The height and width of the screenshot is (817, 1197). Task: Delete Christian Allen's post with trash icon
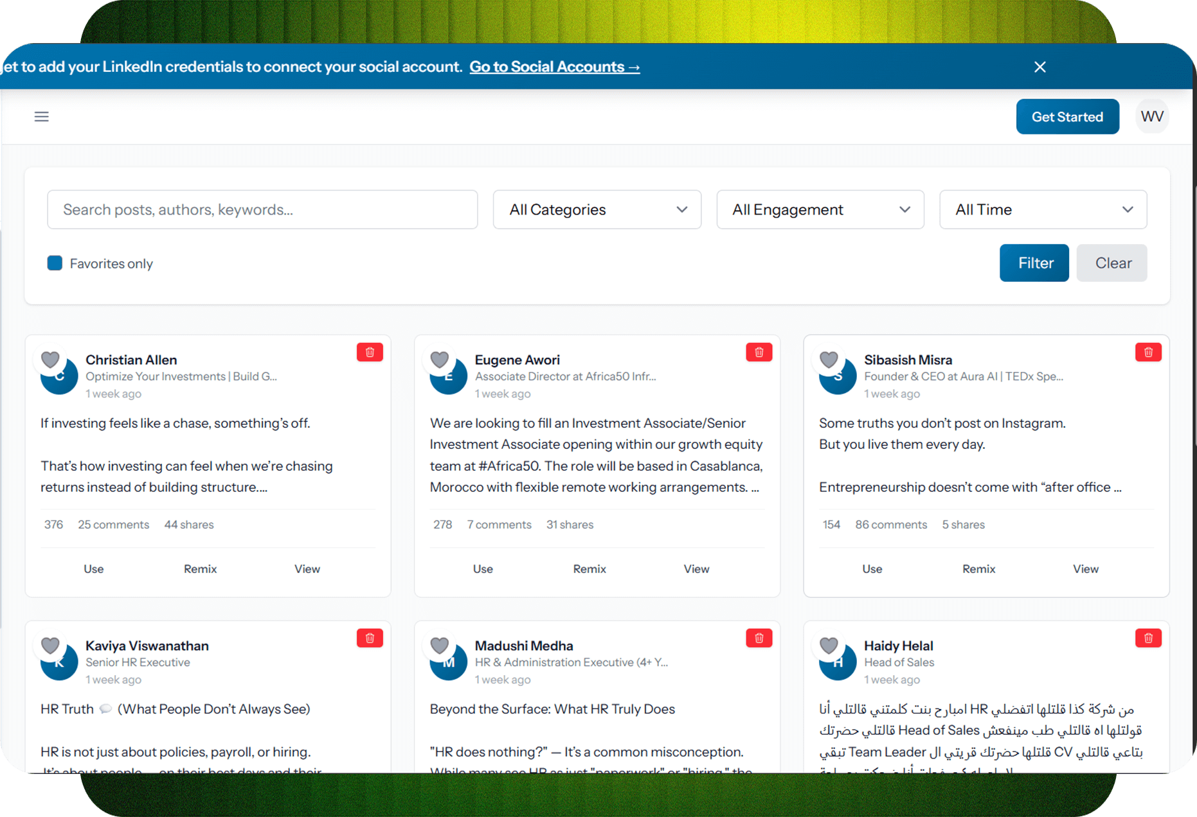click(370, 352)
